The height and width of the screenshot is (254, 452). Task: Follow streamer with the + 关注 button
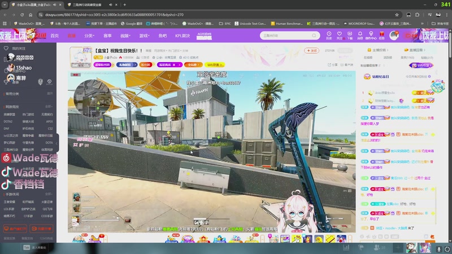(311, 50)
